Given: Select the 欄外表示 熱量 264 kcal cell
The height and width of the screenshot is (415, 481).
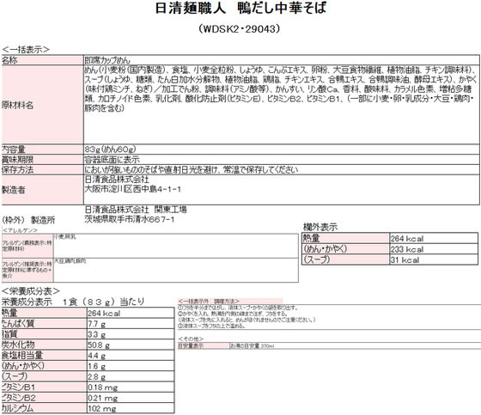Looking at the screenshot, I should coord(434,239).
